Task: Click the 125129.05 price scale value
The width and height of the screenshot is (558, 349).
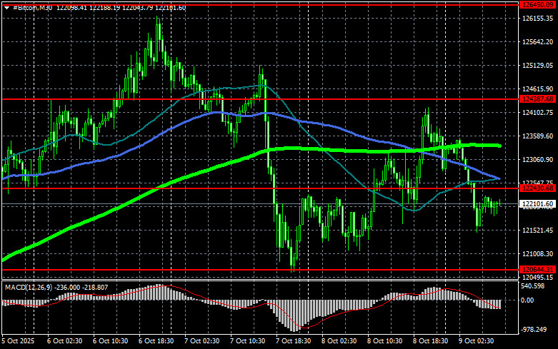Action: [x=537, y=66]
